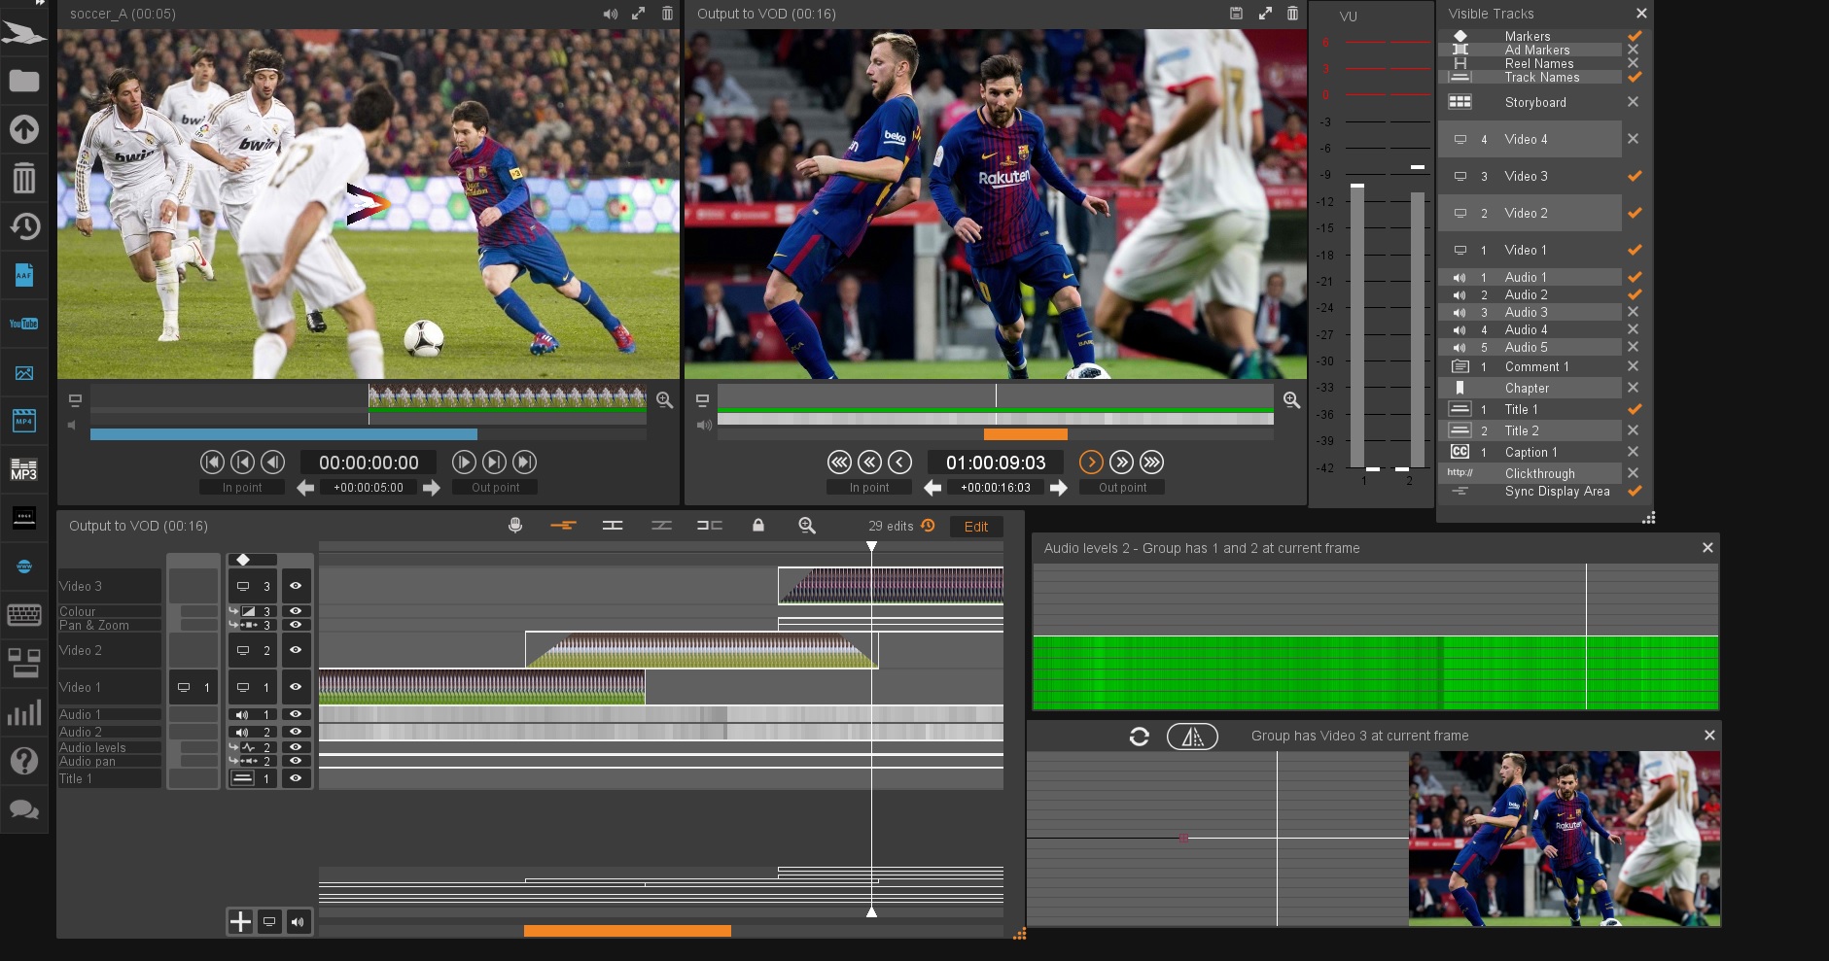Open the history clock icon in sidebar
Viewport: 1829px width, 961px height.
(24, 226)
